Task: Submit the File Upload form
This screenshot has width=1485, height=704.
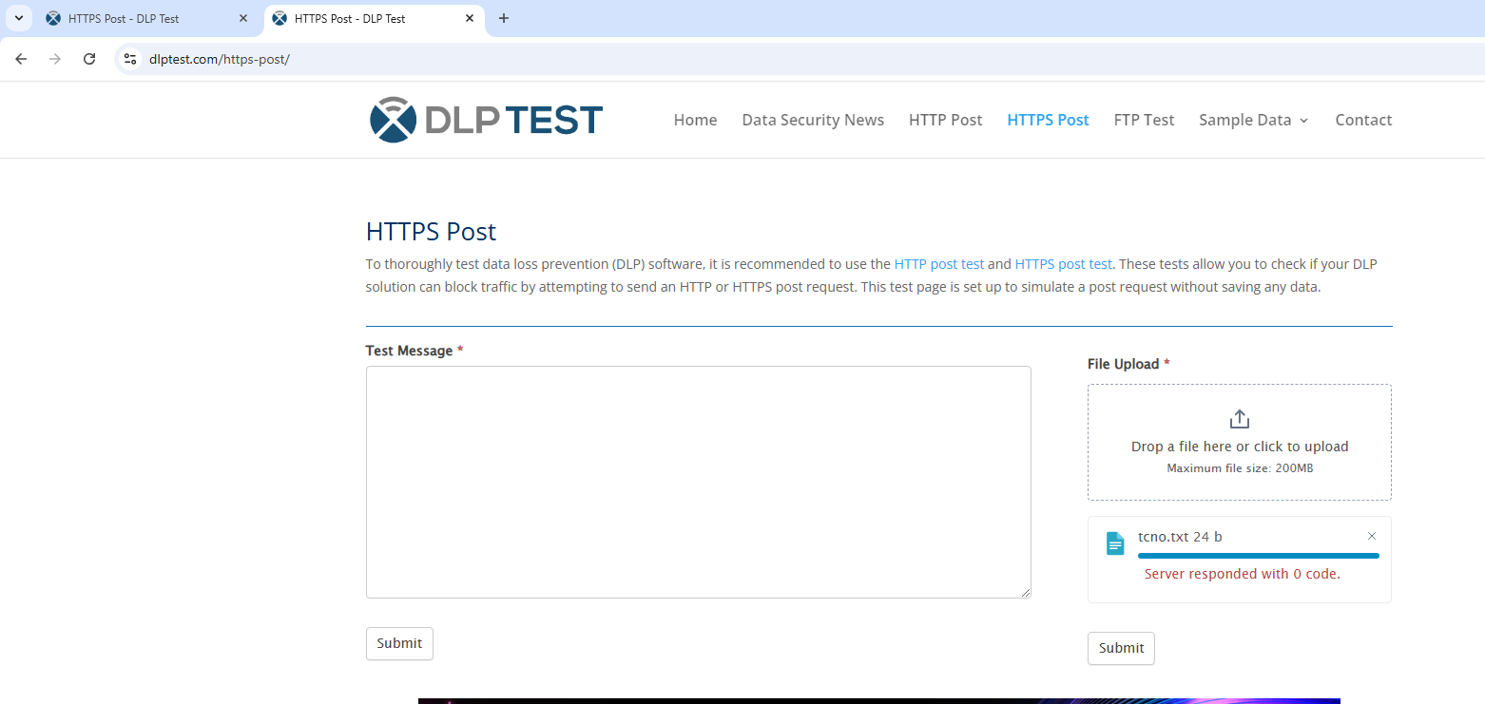Action: point(1121,648)
